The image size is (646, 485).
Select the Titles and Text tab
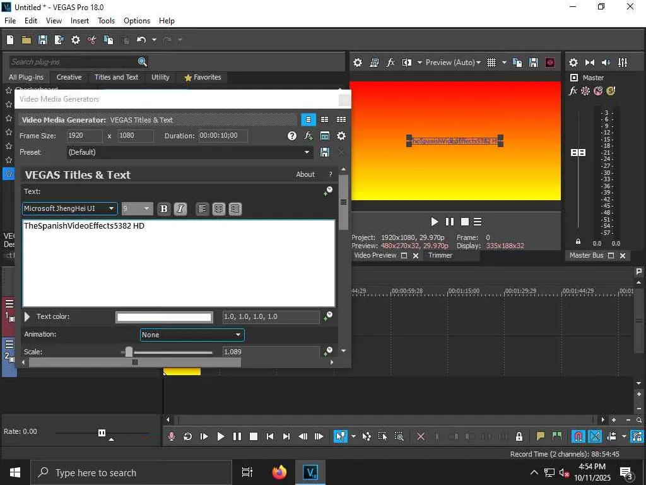tap(116, 77)
